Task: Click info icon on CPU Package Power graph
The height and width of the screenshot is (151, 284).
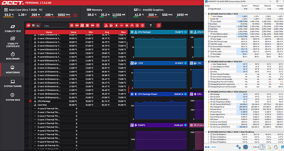Action: 185,94
